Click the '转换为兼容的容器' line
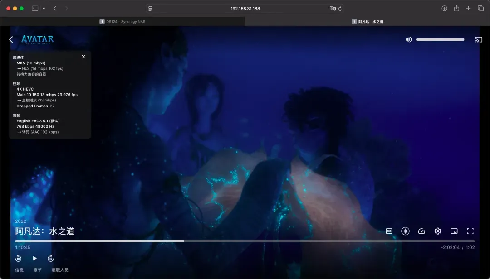 pyautogui.click(x=31, y=74)
